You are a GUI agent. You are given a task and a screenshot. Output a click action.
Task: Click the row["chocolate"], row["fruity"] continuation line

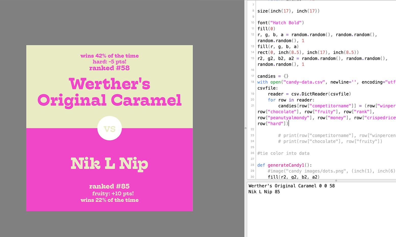tap(316, 112)
